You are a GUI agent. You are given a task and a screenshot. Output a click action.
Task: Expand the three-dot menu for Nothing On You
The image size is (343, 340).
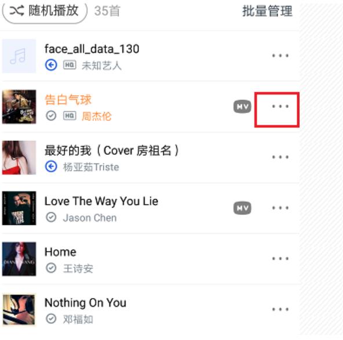click(x=280, y=309)
